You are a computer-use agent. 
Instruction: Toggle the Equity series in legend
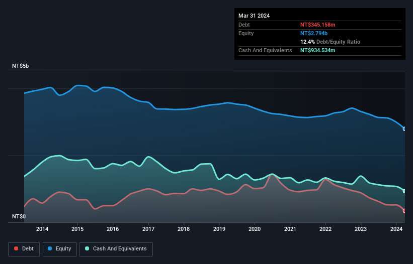[x=59, y=248]
